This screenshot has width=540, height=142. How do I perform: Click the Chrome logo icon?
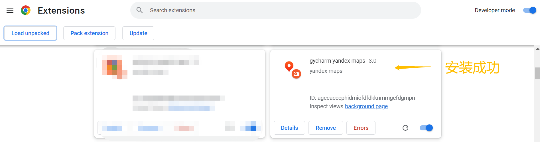[26, 10]
